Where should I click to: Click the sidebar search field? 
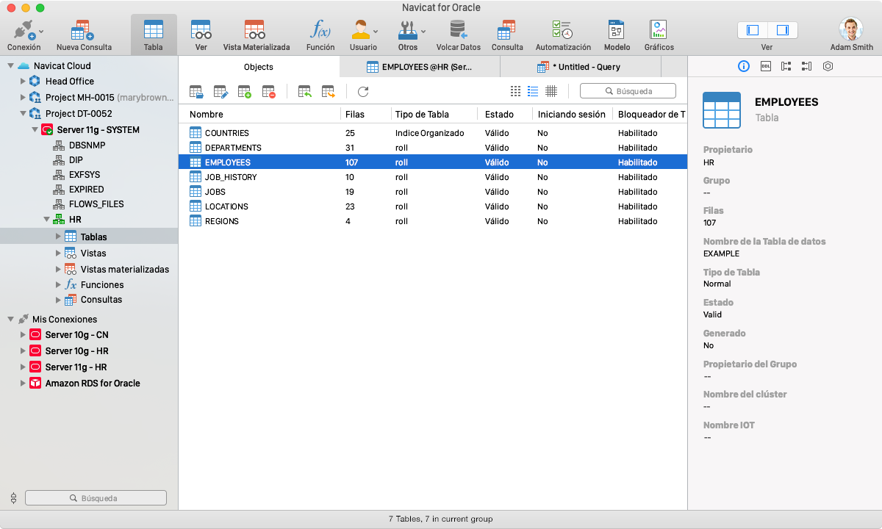96,497
